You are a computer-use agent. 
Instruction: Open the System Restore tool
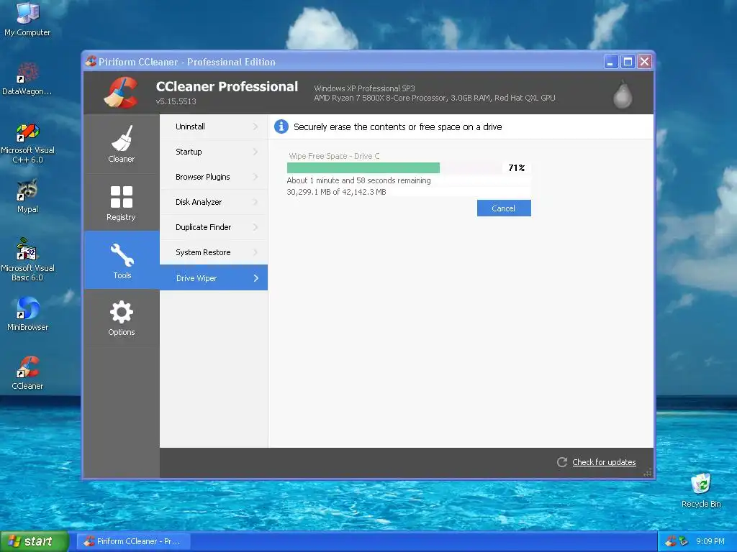click(213, 252)
